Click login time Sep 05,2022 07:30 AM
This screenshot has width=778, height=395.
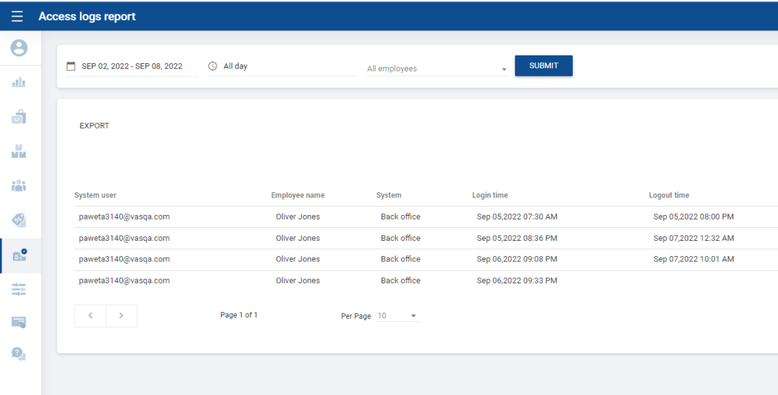pyautogui.click(x=517, y=216)
